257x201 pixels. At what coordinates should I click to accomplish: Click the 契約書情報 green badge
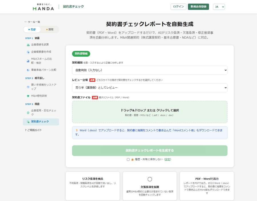[x=81, y=54]
